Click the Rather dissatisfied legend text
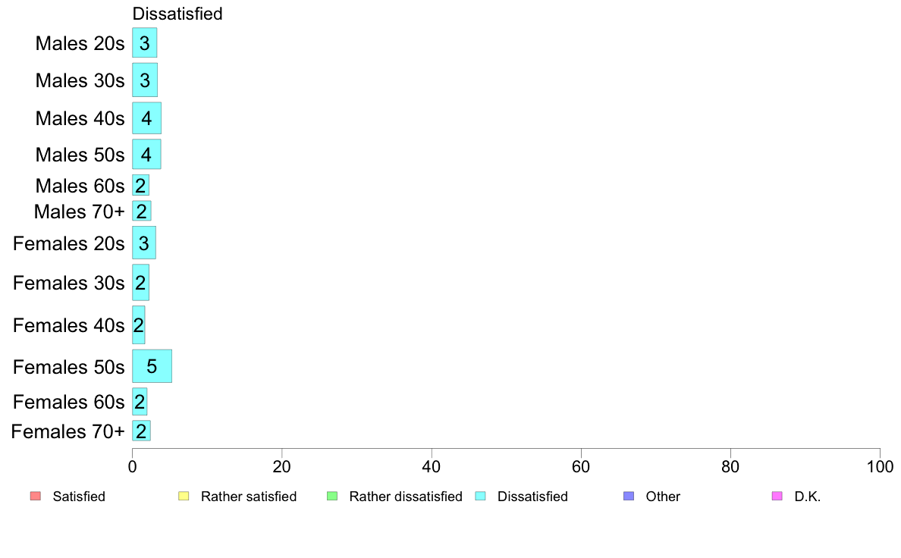The height and width of the screenshot is (558, 901). (x=406, y=497)
